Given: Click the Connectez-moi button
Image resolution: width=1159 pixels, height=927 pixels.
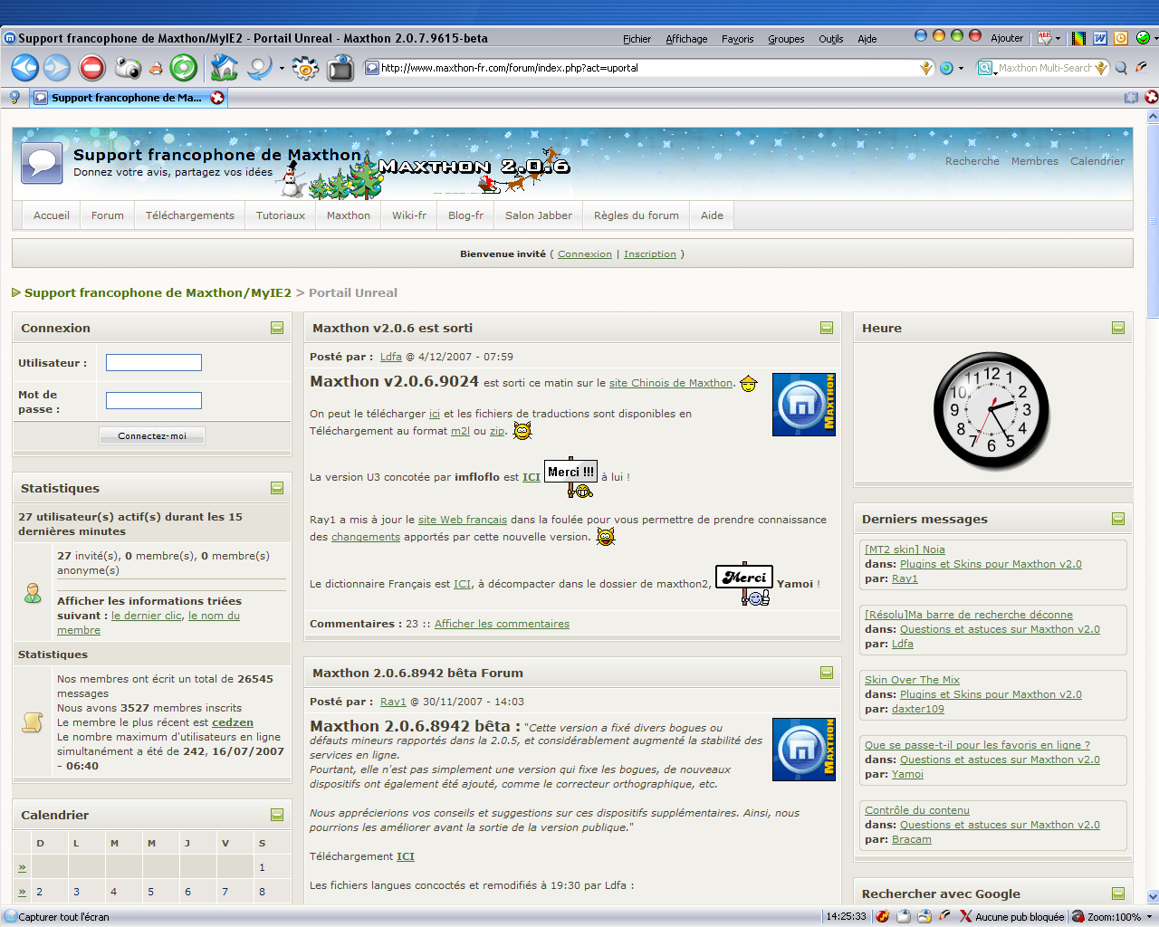Looking at the screenshot, I should tap(152, 435).
